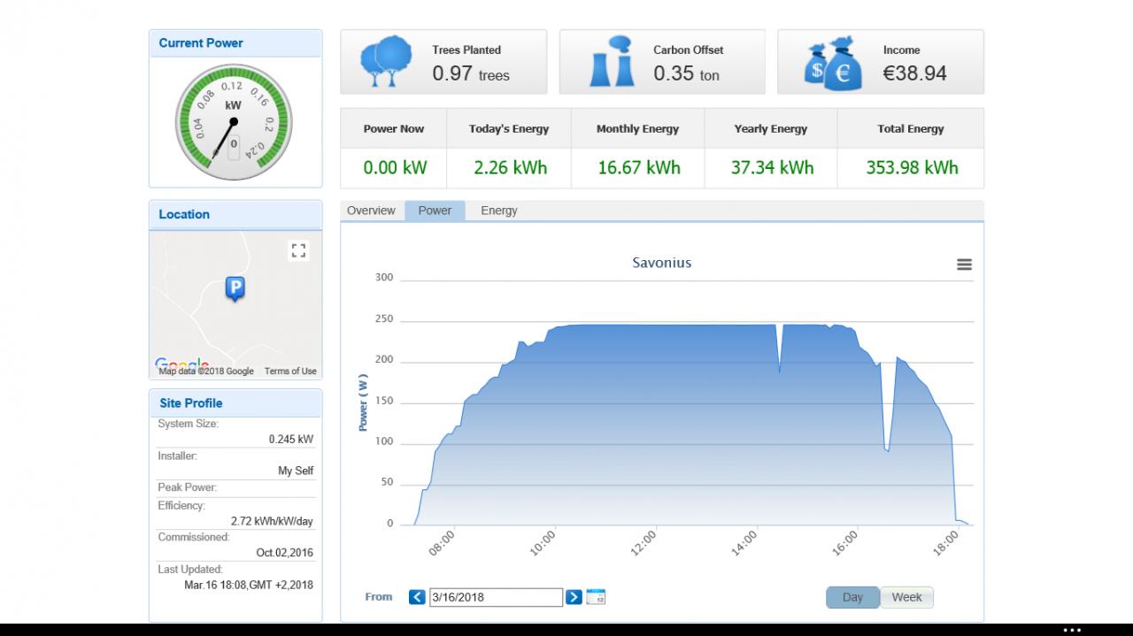Go to next day arrow
Screen dimensions: 1133x636
click(x=574, y=597)
